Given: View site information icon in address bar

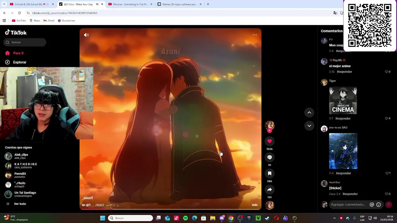Looking at the screenshot, I should [x=28, y=13].
